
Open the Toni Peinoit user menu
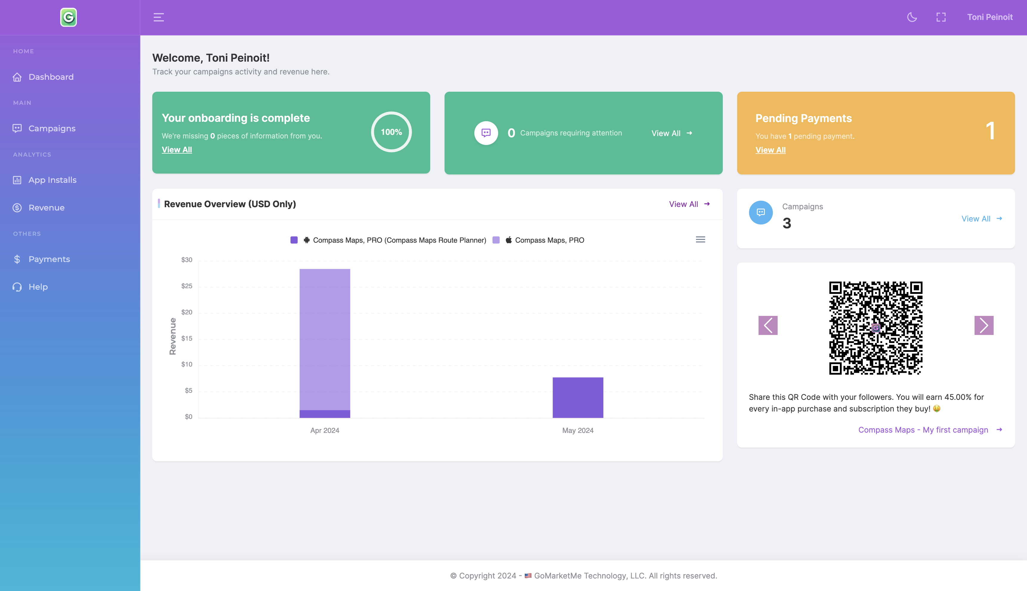point(990,17)
